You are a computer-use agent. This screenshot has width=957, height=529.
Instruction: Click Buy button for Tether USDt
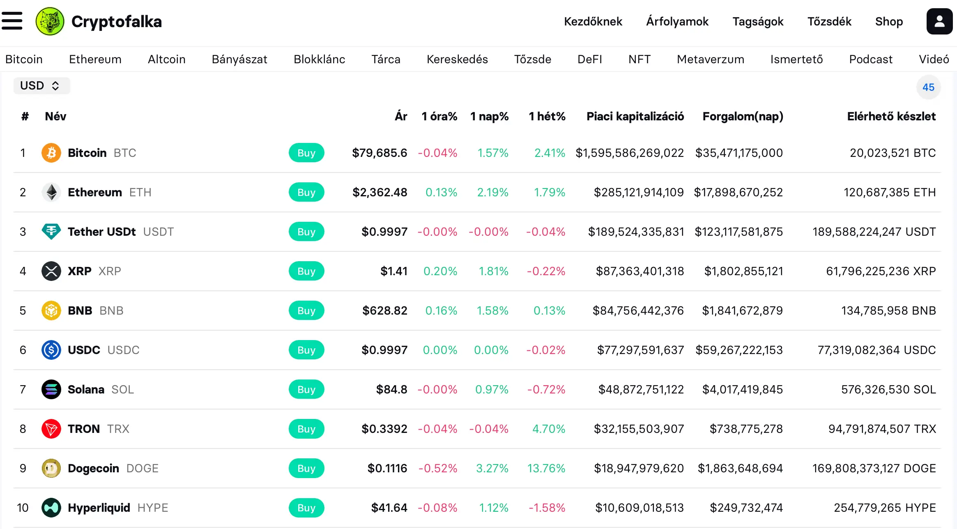click(x=306, y=232)
